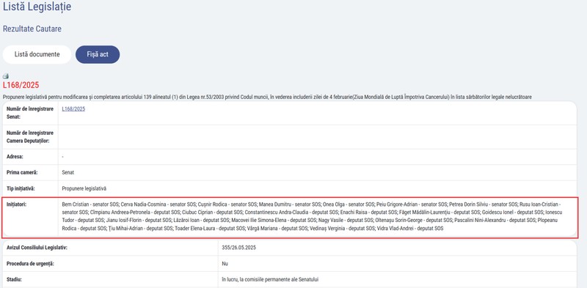The width and height of the screenshot is (587, 288).
Task: Click the Senat value in Prima cameră row
Action: point(68,172)
